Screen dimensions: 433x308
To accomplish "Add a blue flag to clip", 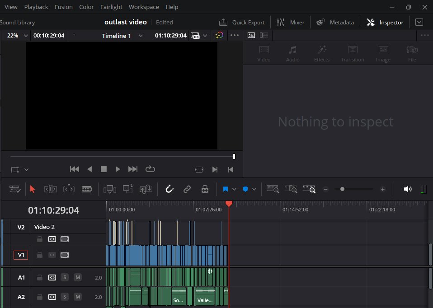I will pyautogui.click(x=226, y=189).
